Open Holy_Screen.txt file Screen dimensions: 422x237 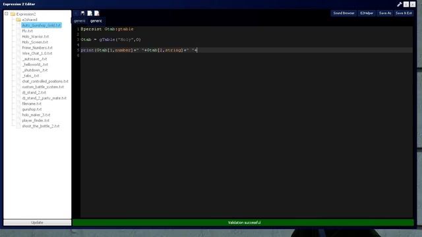(35, 42)
